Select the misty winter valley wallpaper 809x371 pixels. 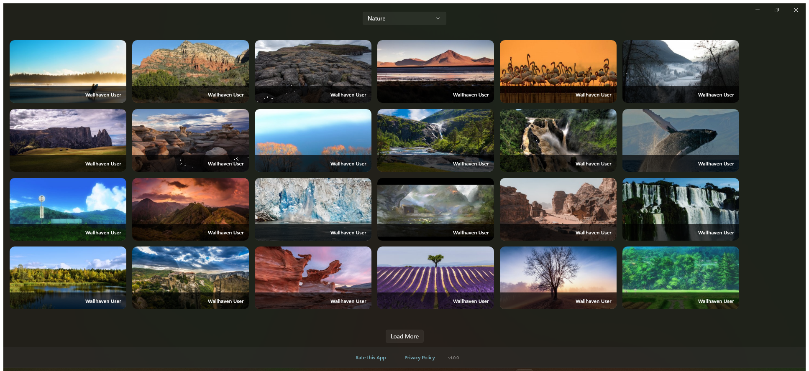681,71
